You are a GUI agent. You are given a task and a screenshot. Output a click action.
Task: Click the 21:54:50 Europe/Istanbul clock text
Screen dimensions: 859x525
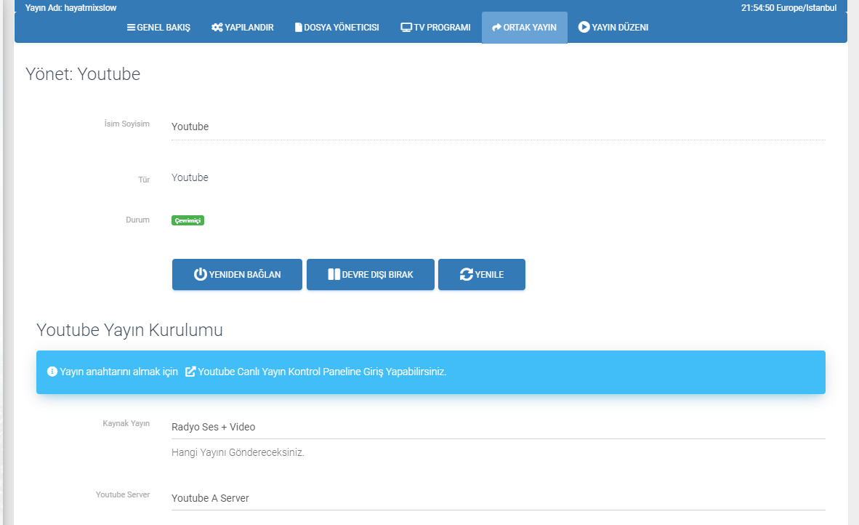coord(789,8)
